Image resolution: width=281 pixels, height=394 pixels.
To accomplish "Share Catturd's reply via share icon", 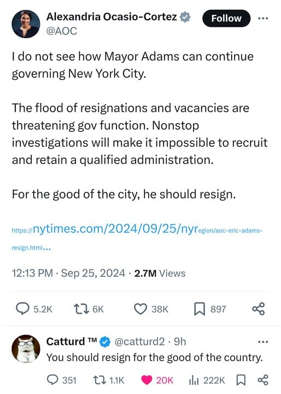I will [263, 380].
